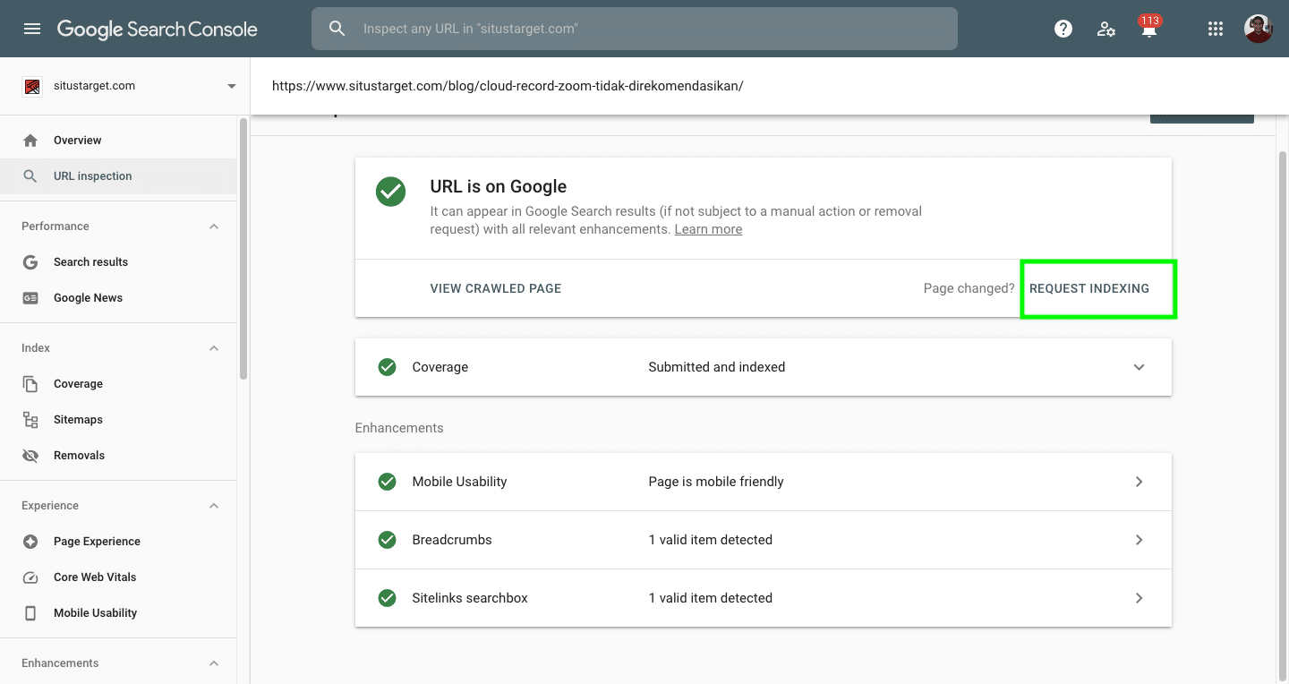Click the Google Search Console logo
This screenshot has width=1289, height=684.
tap(158, 29)
